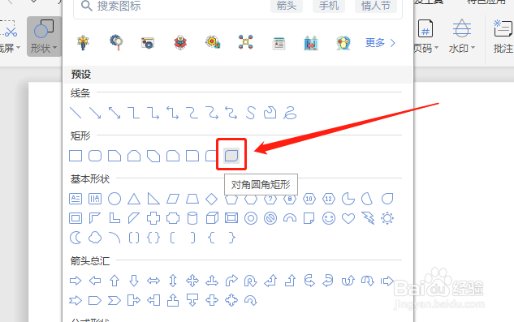The image size is (514, 322).
Task: Insert the four-way quad arrow shape
Action: tap(192, 281)
